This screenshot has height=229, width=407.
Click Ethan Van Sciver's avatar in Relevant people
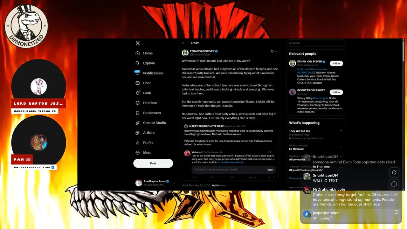(x=293, y=63)
